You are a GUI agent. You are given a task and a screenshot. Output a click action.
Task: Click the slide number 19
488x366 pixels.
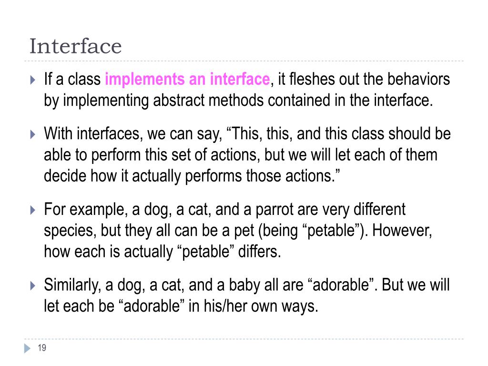coord(42,347)
